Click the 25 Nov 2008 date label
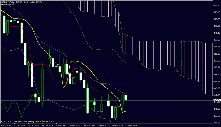 [131, 125]
